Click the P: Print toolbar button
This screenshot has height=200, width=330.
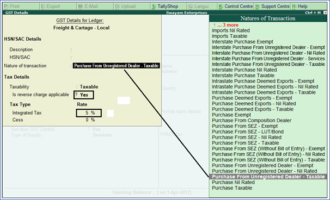click(21, 7)
